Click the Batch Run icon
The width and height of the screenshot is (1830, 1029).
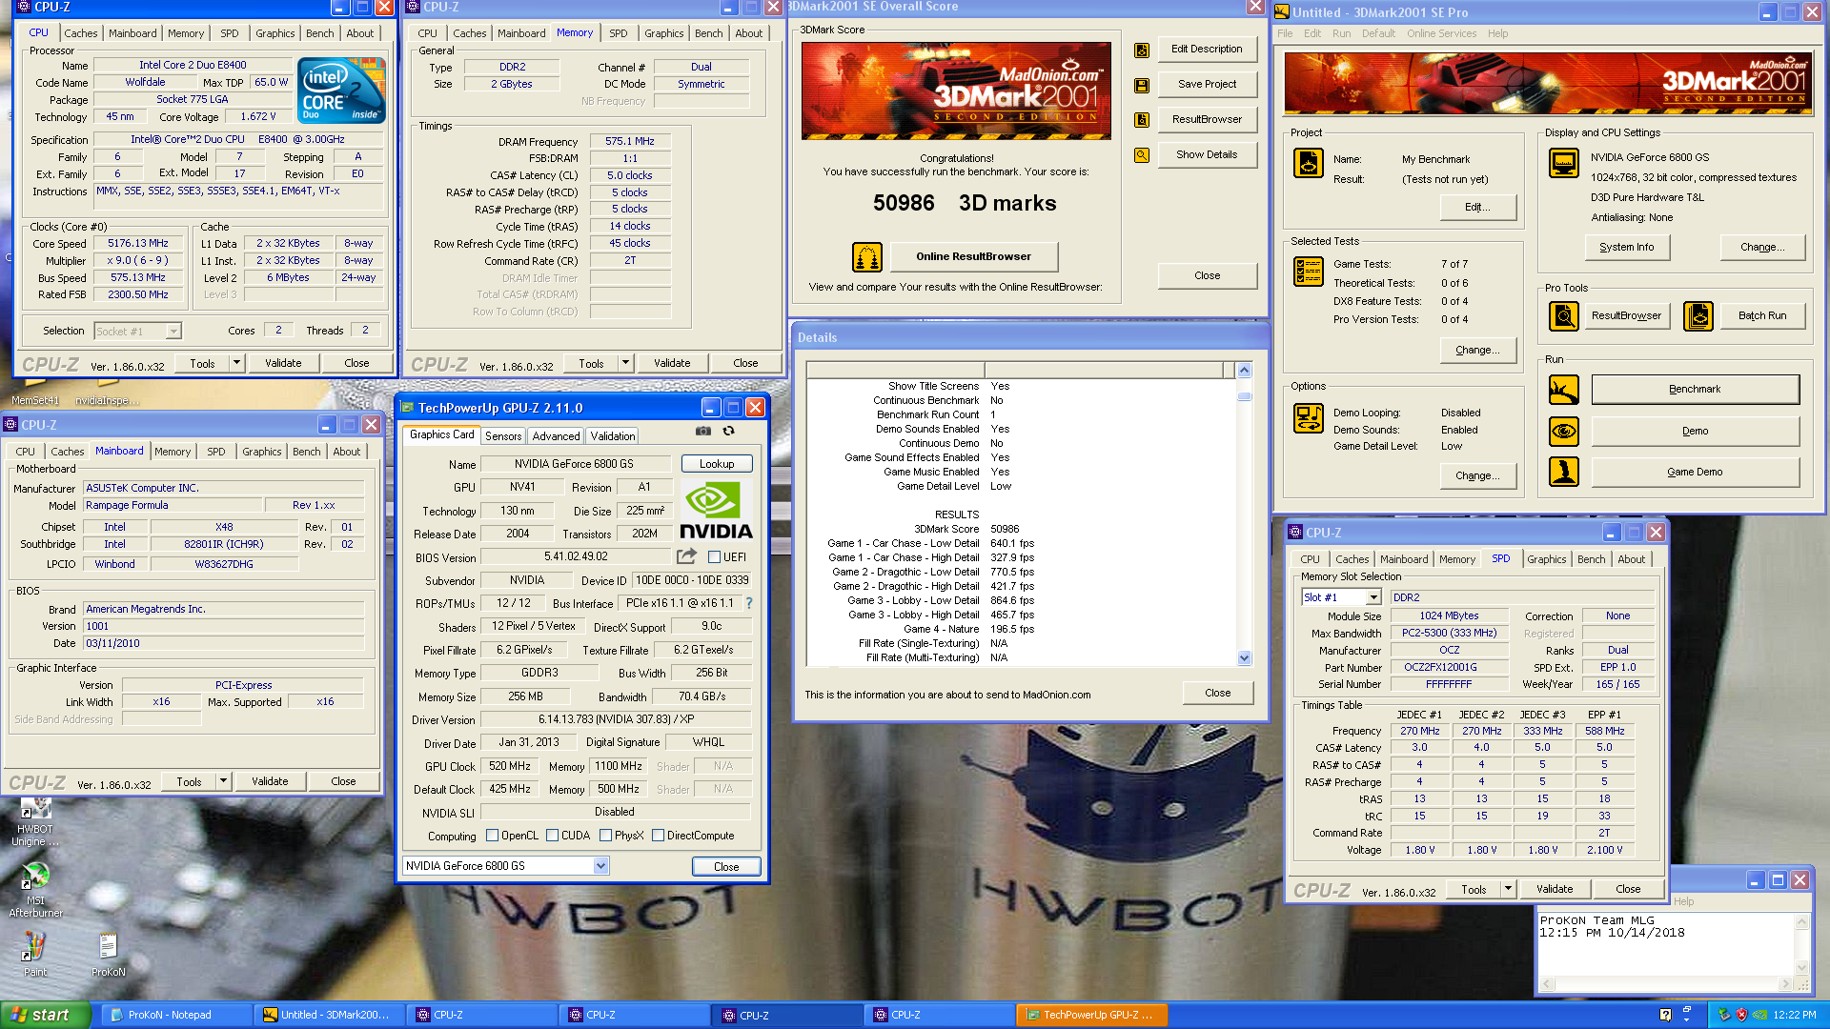1698,315
